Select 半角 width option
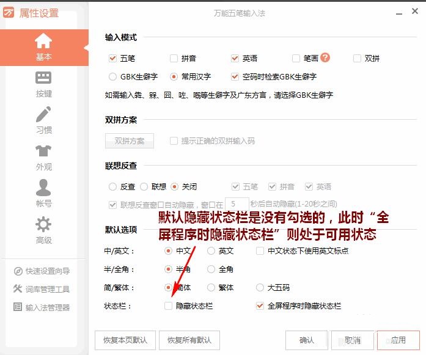 point(169,269)
